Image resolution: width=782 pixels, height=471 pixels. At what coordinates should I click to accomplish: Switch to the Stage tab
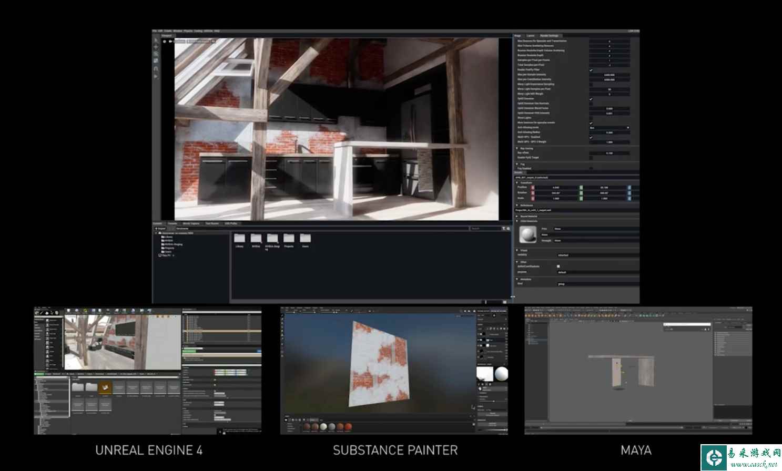(x=517, y=36)
